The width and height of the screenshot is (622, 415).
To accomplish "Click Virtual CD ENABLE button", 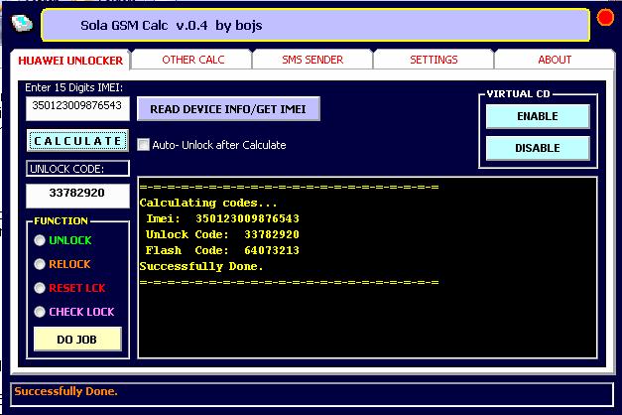I will click(x=538, y=116).
